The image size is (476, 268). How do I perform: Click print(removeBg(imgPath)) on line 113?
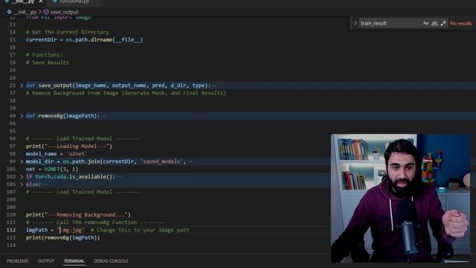point(62,237)
